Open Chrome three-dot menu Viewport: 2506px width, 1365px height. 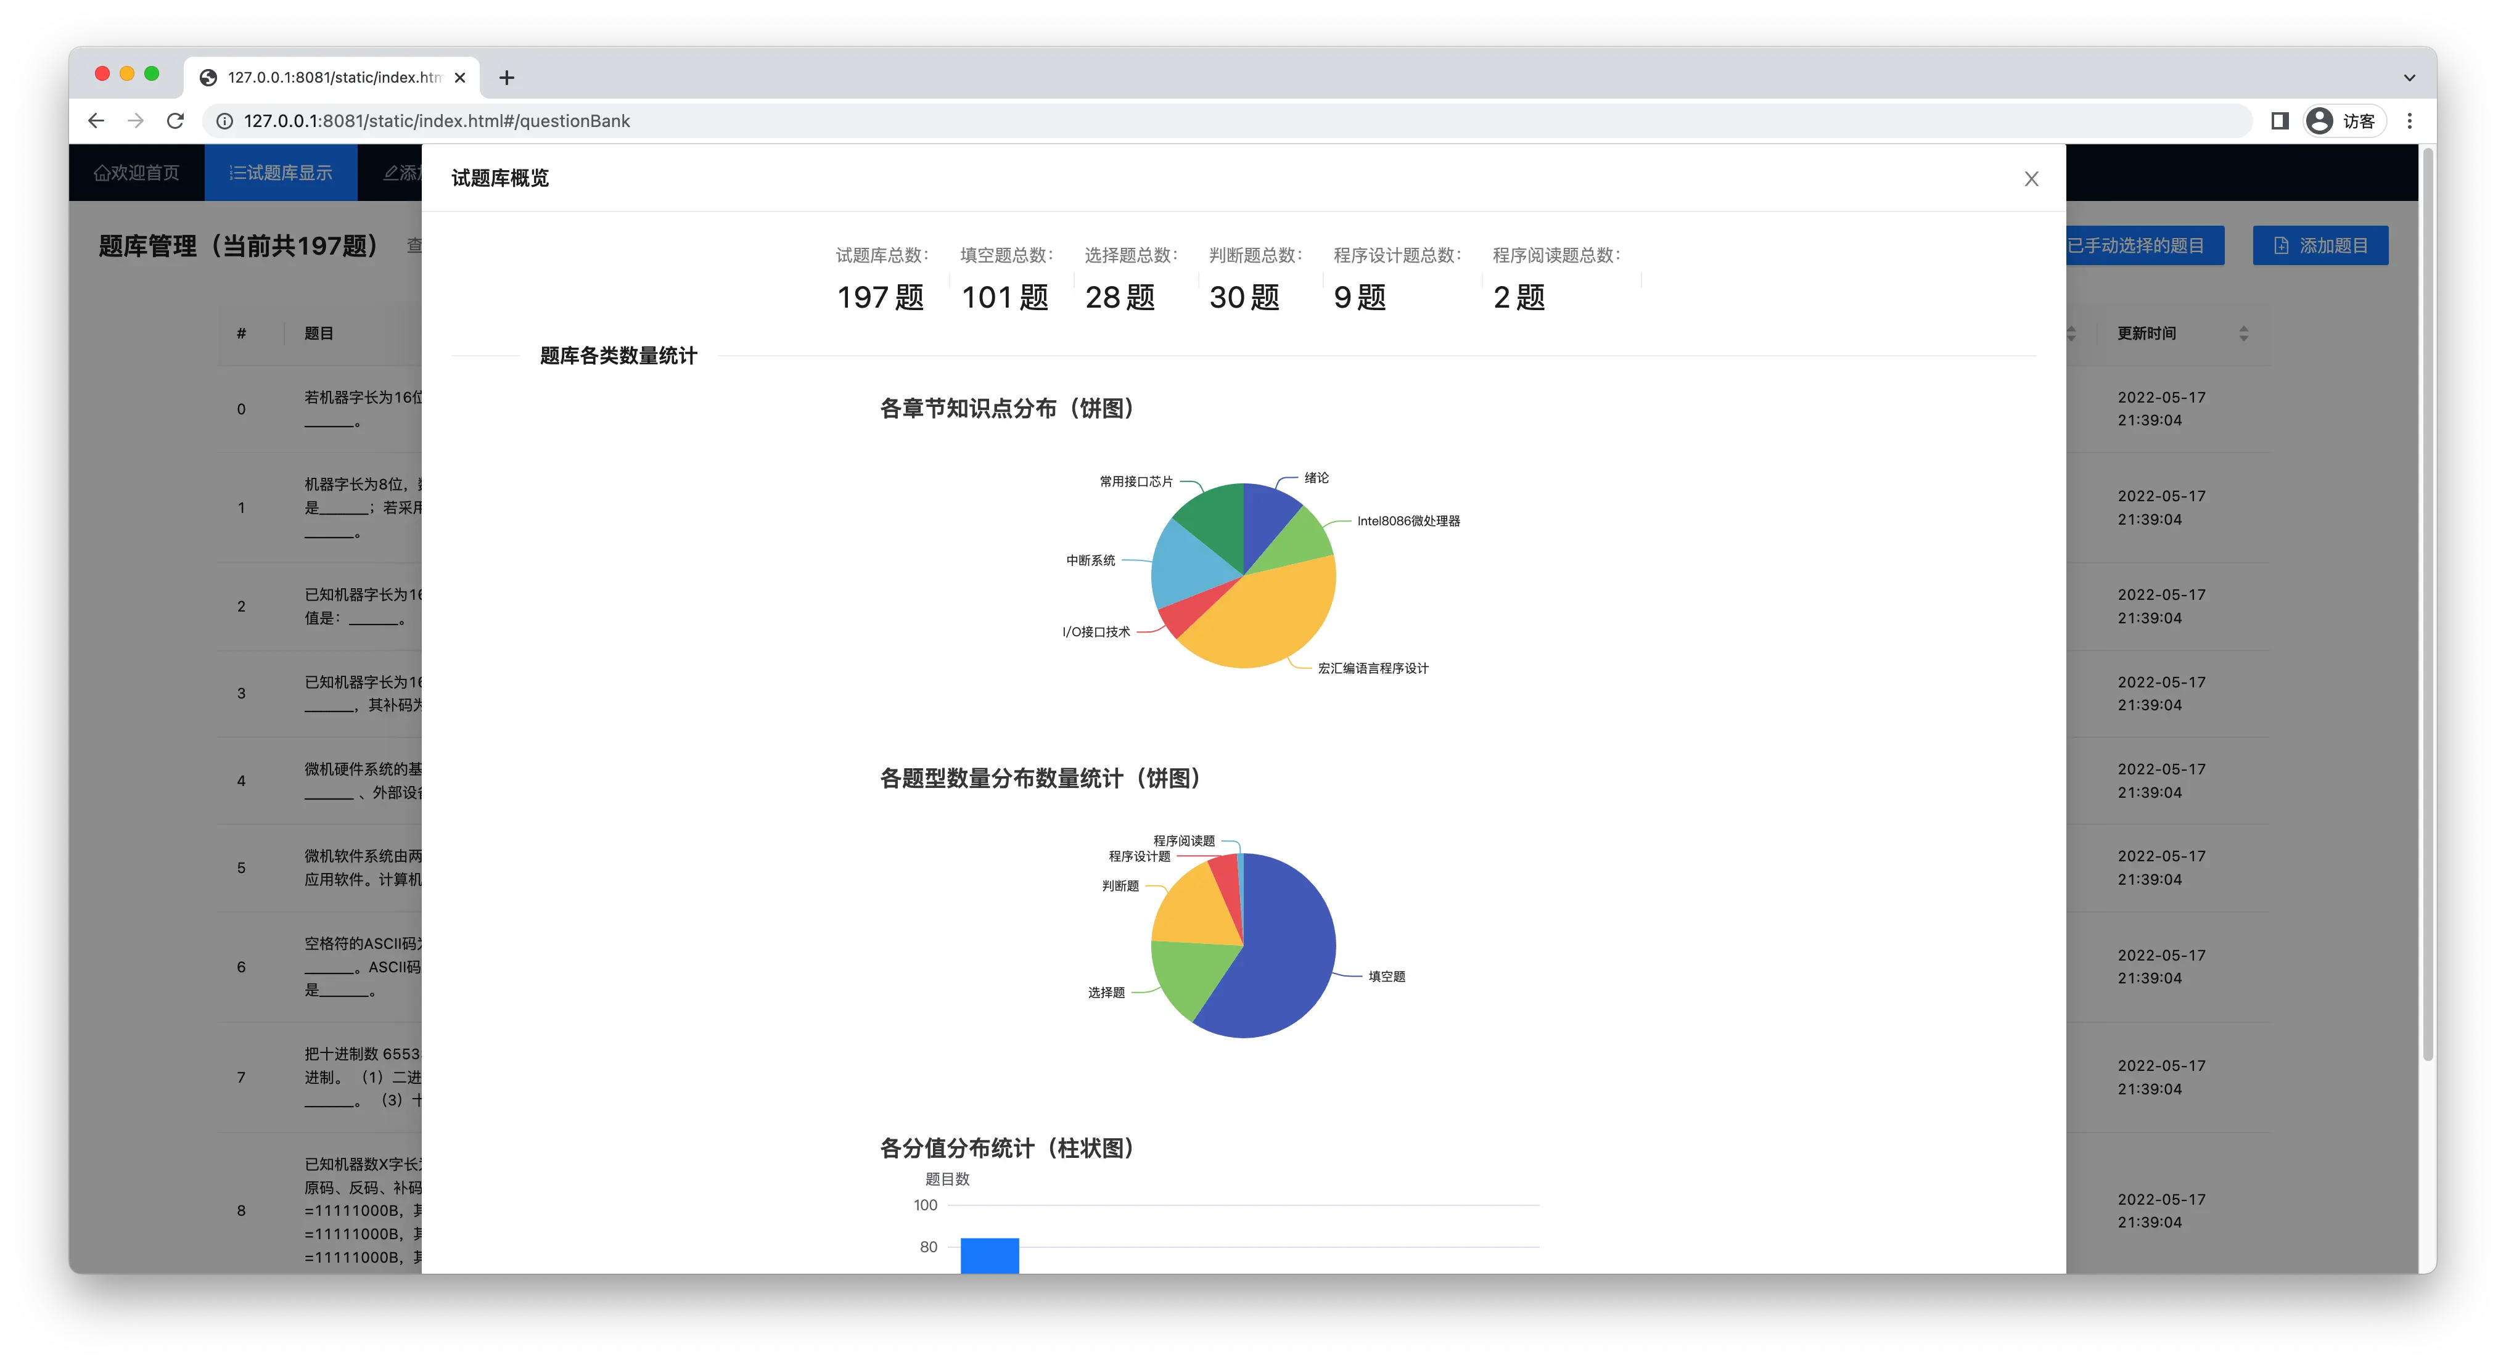pos(2410,121)
